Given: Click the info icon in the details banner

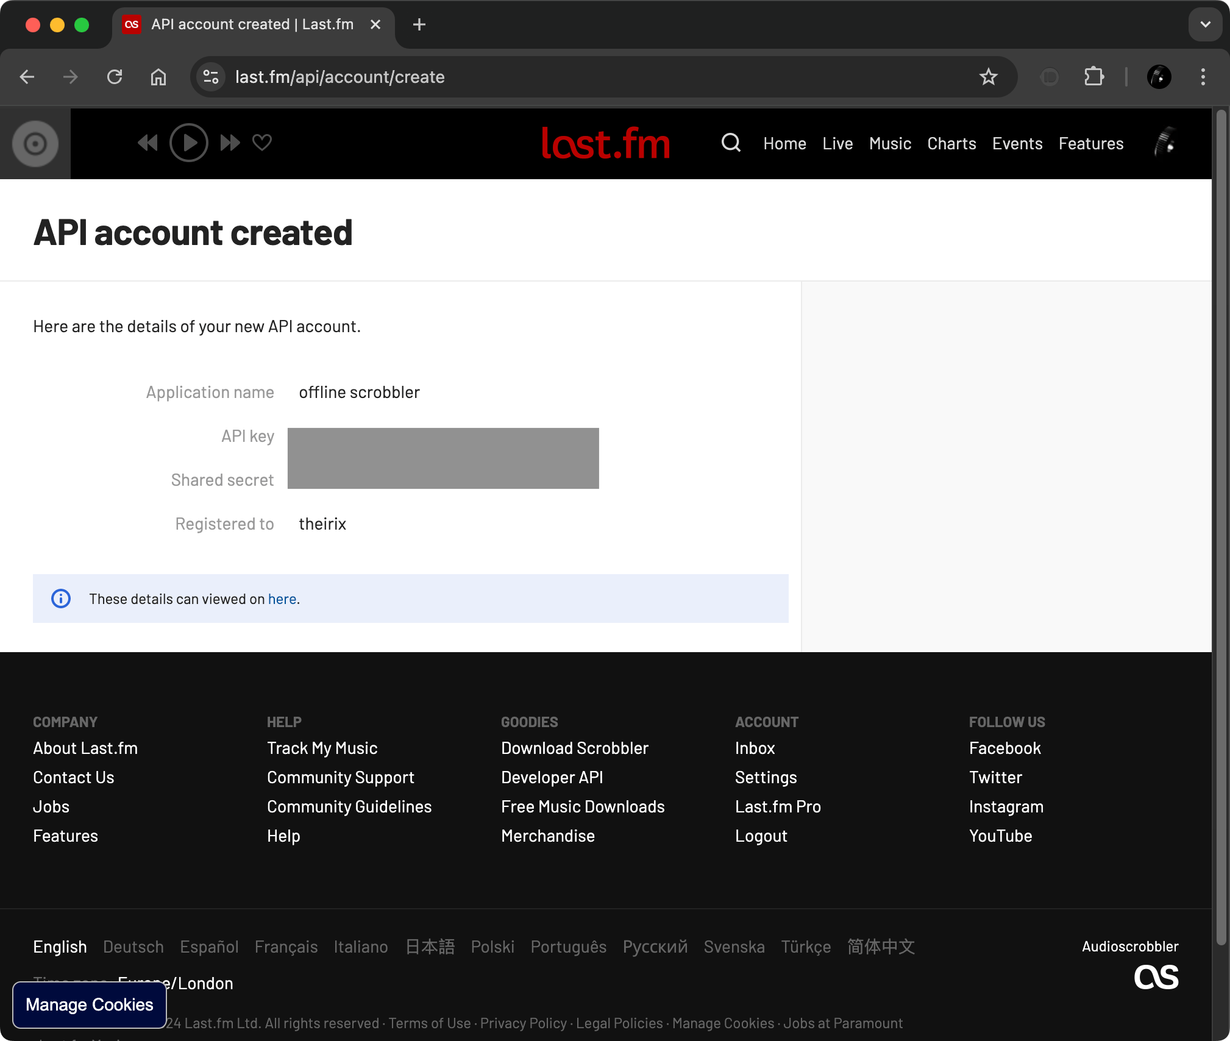Looking at the screenshot, I should (61, 599).
